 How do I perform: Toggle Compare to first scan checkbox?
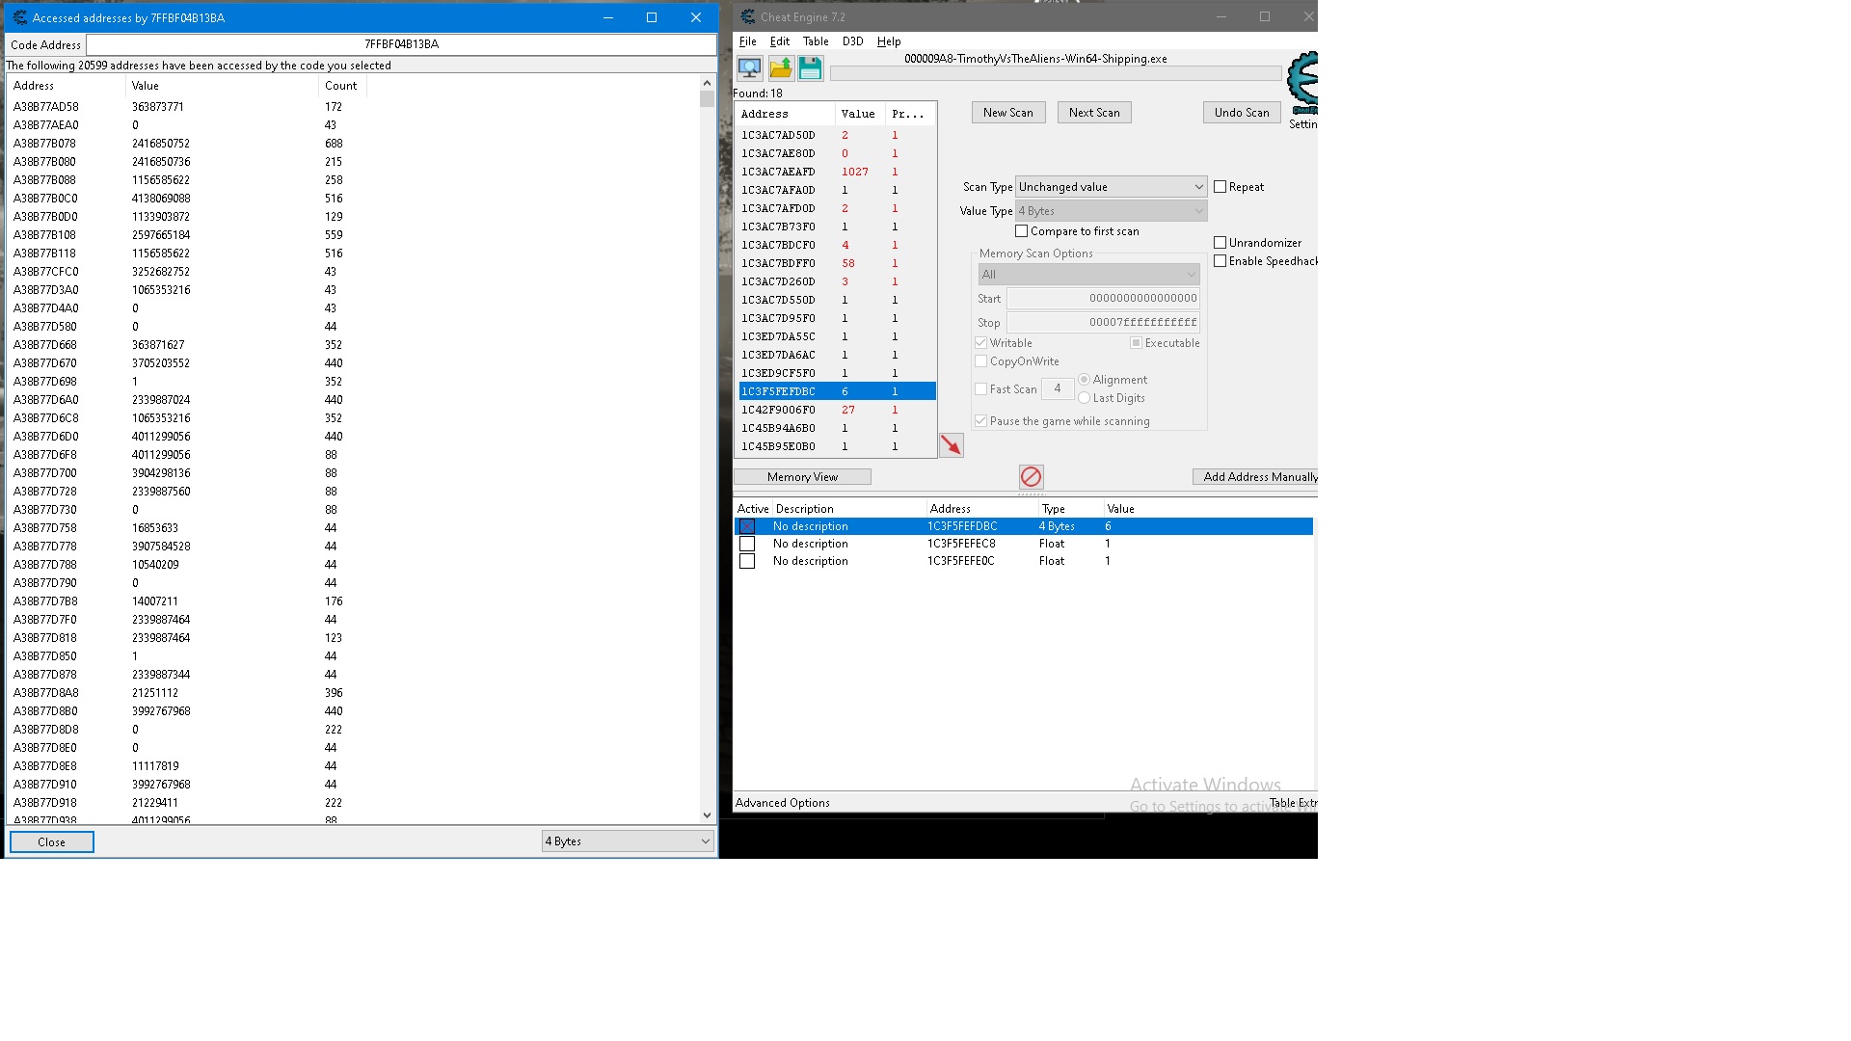coord(1022,231)
